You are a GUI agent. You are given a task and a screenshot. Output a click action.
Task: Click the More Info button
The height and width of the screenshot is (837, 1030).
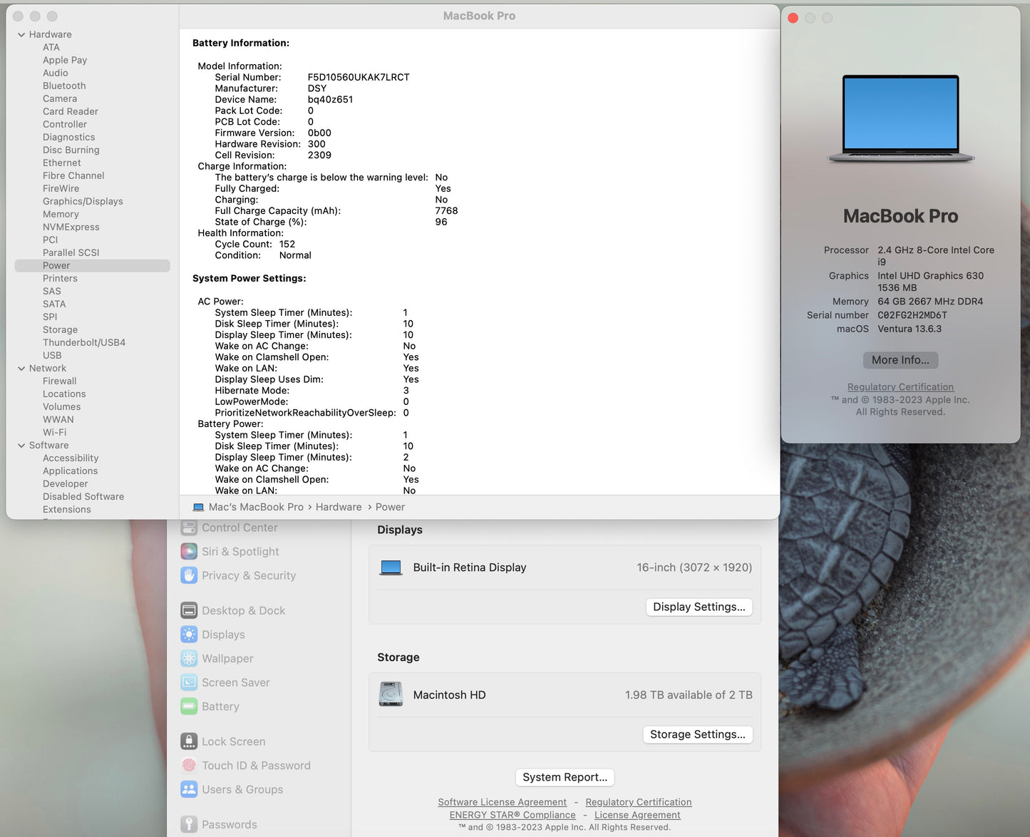coord(900,360)
